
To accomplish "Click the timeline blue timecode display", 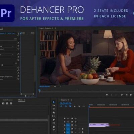I will (66, 104).
